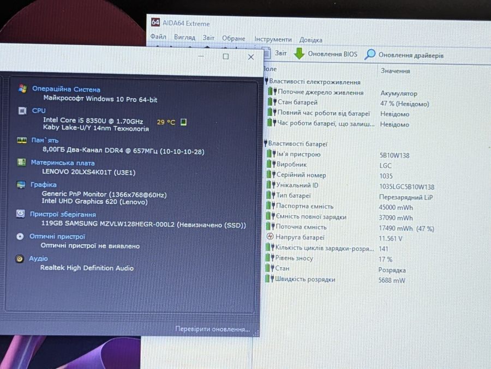491x369 pixels.
Task: Click battery icon next to Паспортна ємність
Action: (x=270, y=205)
